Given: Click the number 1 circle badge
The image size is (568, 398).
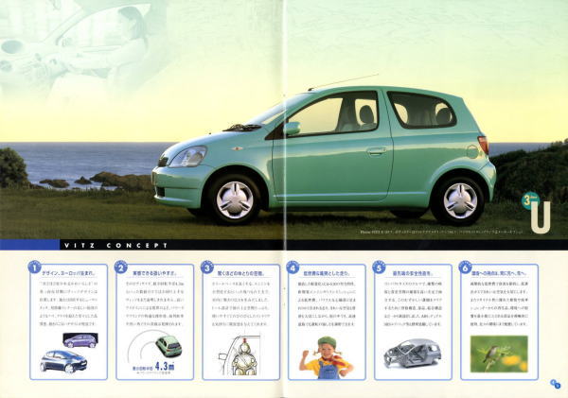Looking at the screenshot, I should click(35, 268).
